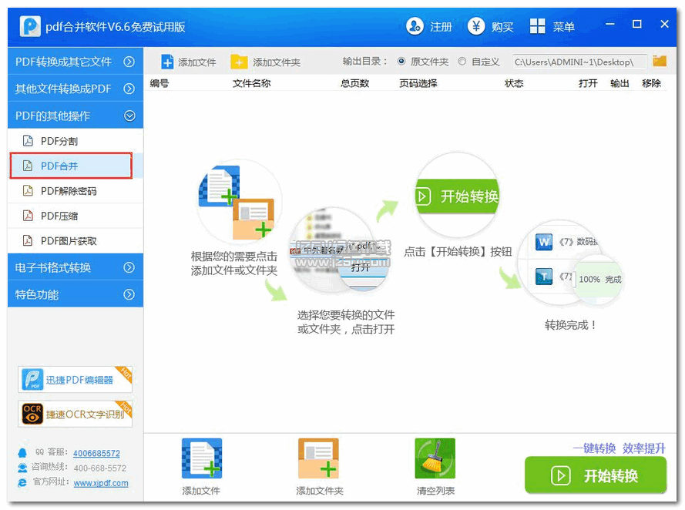Click the PDF分割 document icon
The height and width of the screenshot is (510, 685).
click(28, 141)
